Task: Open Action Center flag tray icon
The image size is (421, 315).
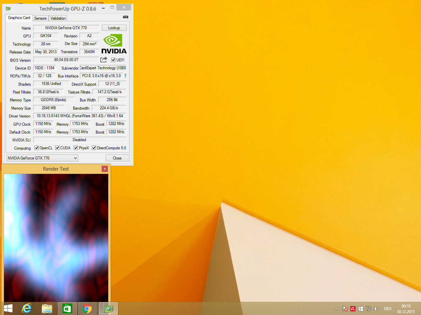Action: (345, 309)
